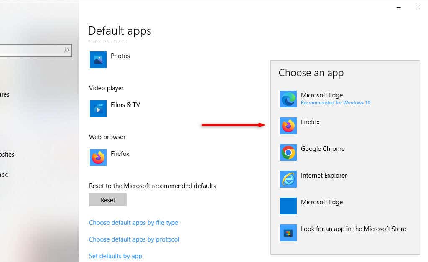Select the Films & TV icon under Video player
The image size is (428, 262).
pos(98,108)
